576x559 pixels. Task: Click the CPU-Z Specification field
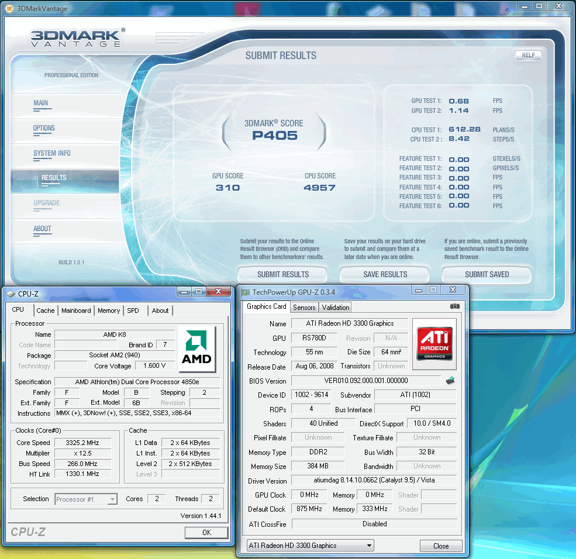click(137, 382)
